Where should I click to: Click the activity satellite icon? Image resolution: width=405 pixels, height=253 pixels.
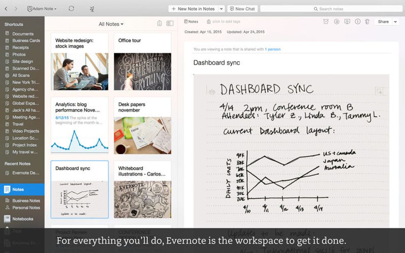click(92, 9)
